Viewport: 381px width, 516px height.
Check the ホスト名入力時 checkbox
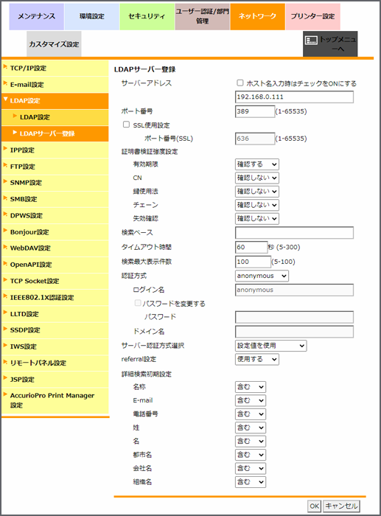tap(240, 83)
